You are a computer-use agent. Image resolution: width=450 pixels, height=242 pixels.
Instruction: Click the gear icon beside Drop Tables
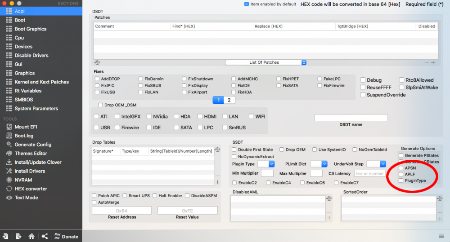(217, 150)
